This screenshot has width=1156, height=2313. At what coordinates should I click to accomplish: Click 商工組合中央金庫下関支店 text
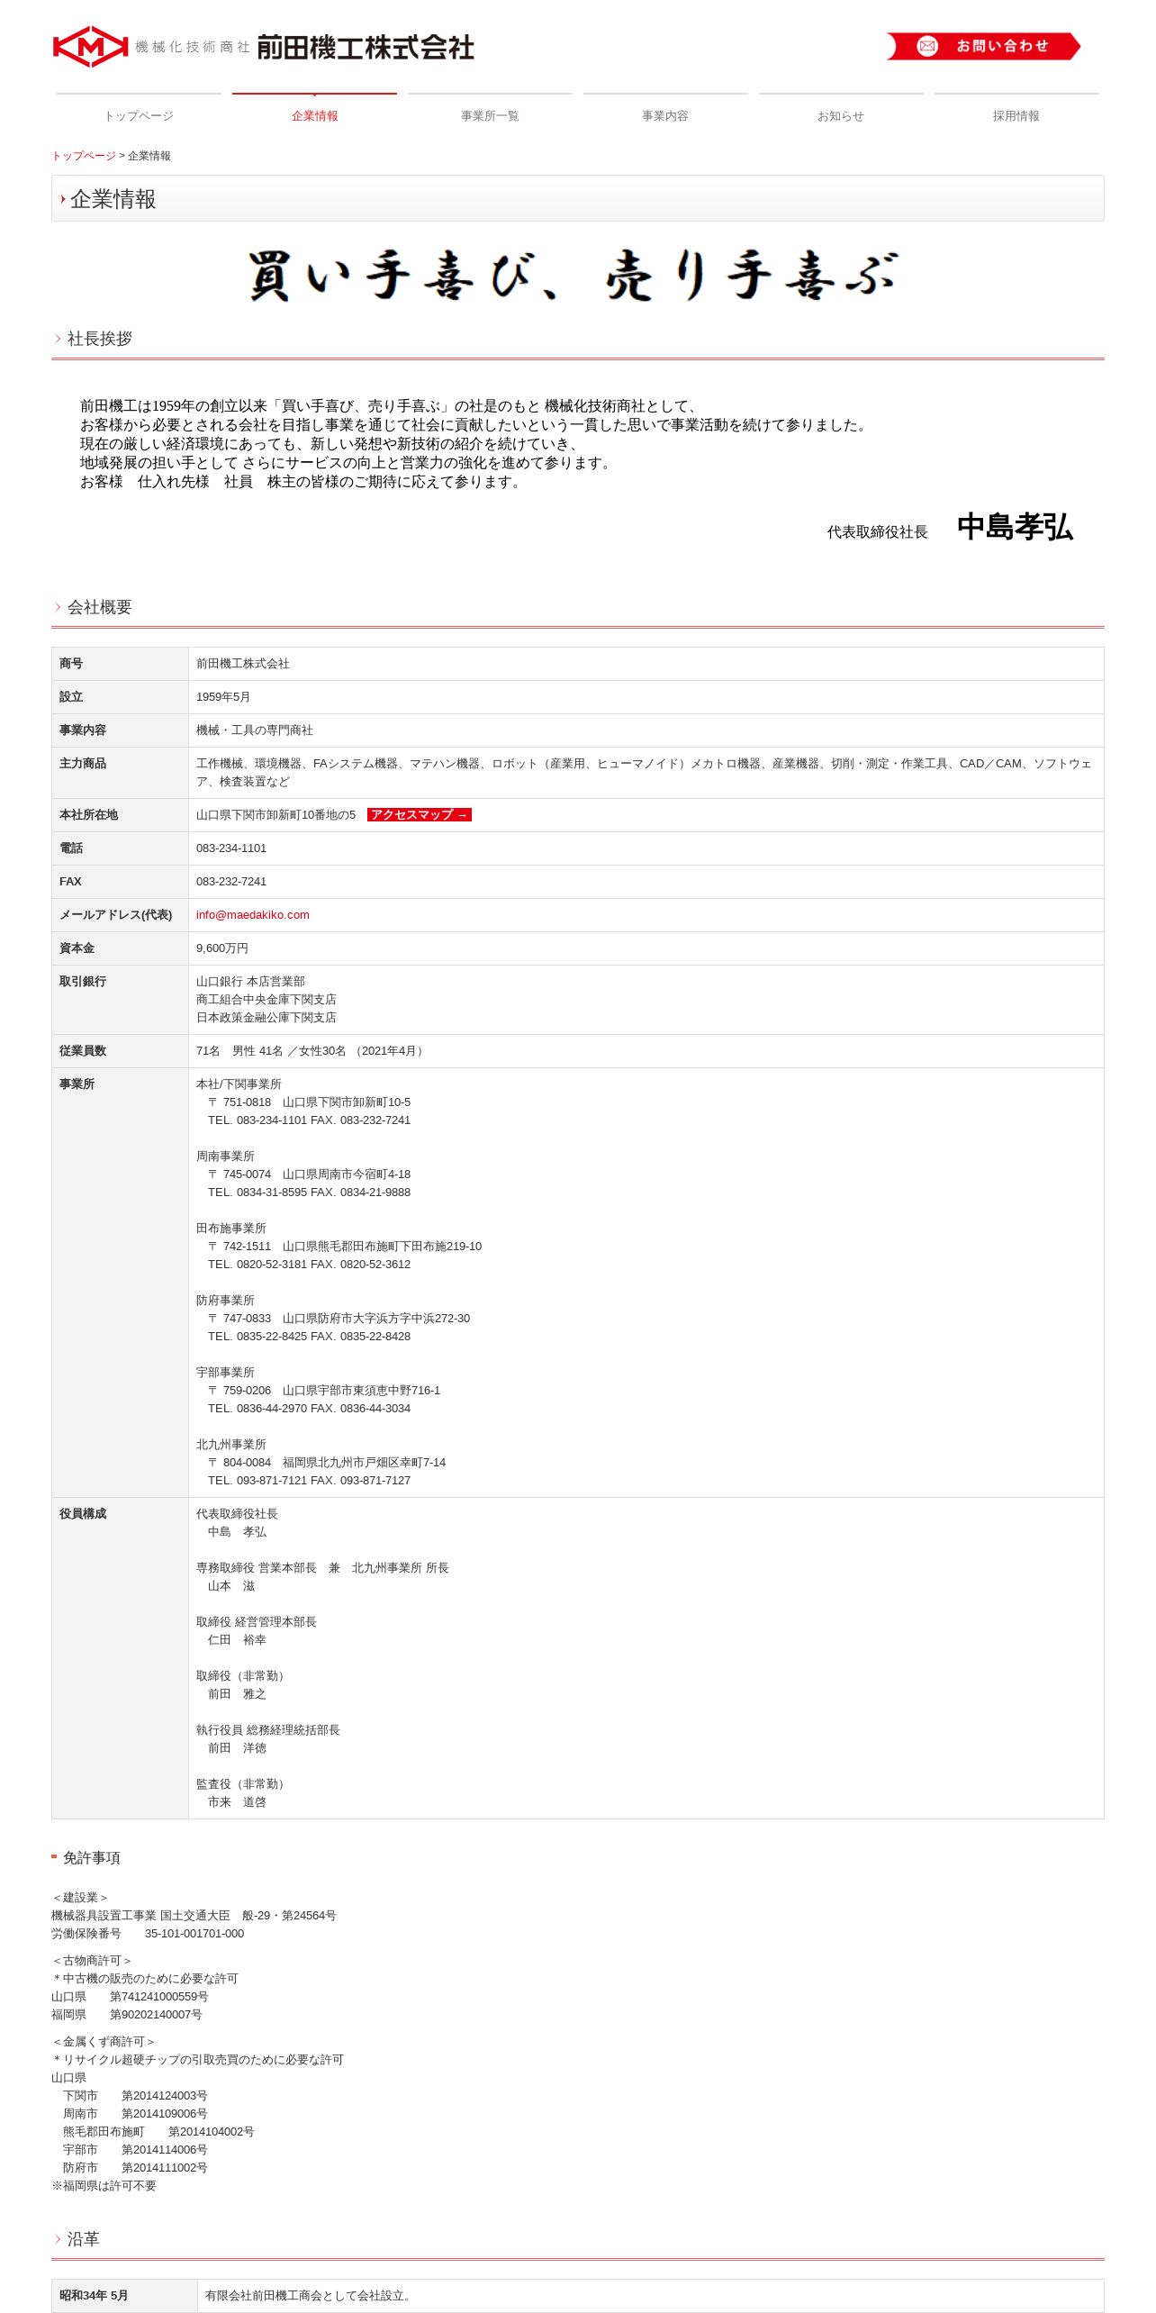pyautogui.click(x=266, y=999)
